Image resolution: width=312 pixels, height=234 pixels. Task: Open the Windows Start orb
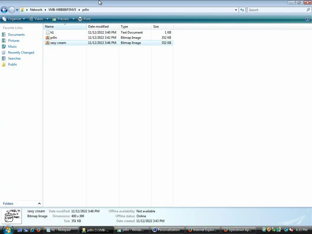pyautogui.click(x=8, y=230)
